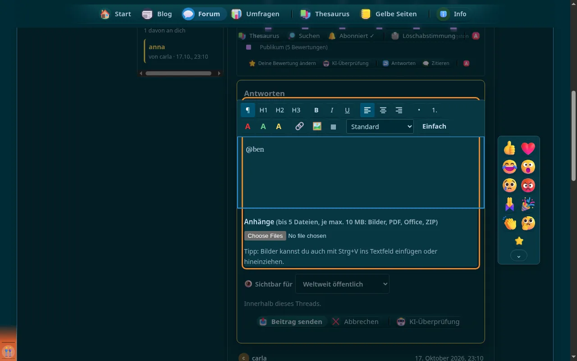Viewport: 577px width, 361px height.
Task: Insert table grid icon
Action: (333, 126)
